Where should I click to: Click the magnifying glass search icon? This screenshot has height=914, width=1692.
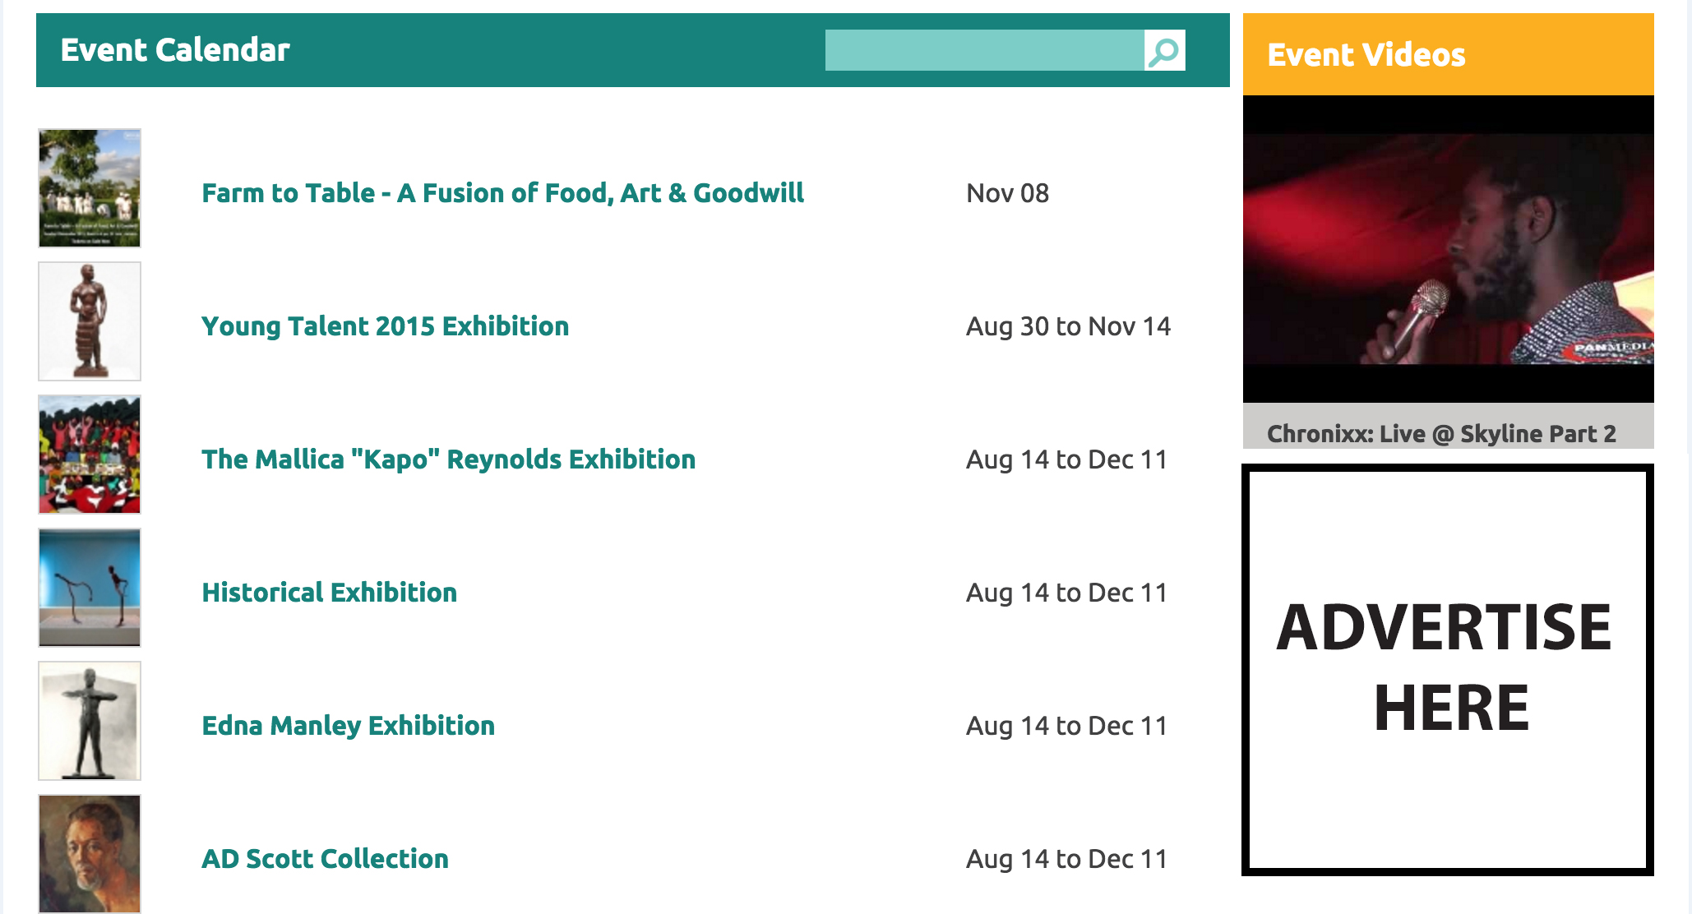1164,50
